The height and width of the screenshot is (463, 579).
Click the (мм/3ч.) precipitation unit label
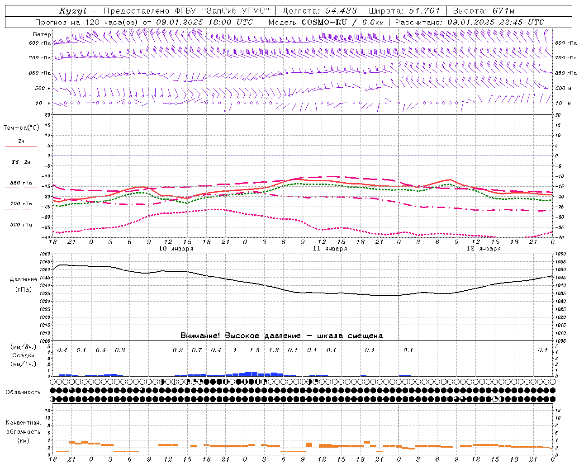23,347
